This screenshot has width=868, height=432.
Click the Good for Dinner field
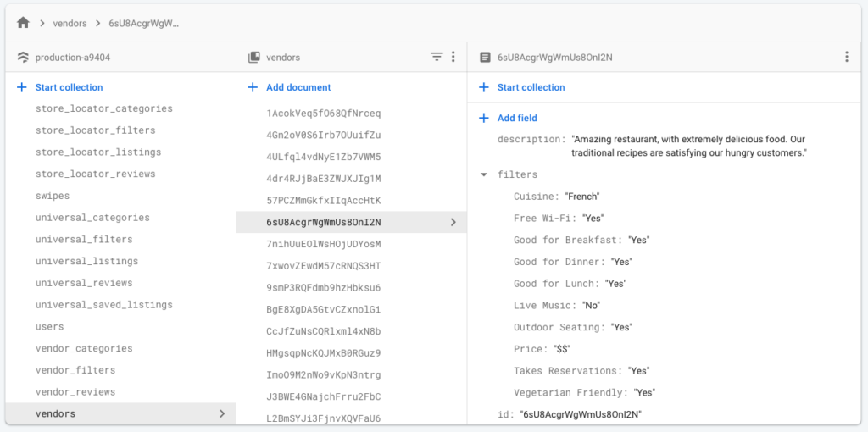pos(573,262)
